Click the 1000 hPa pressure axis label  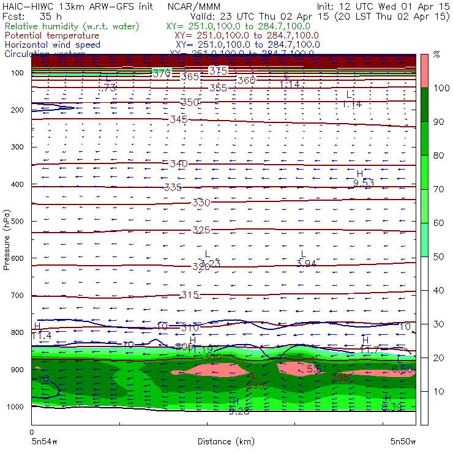click(x=15, y=406)
